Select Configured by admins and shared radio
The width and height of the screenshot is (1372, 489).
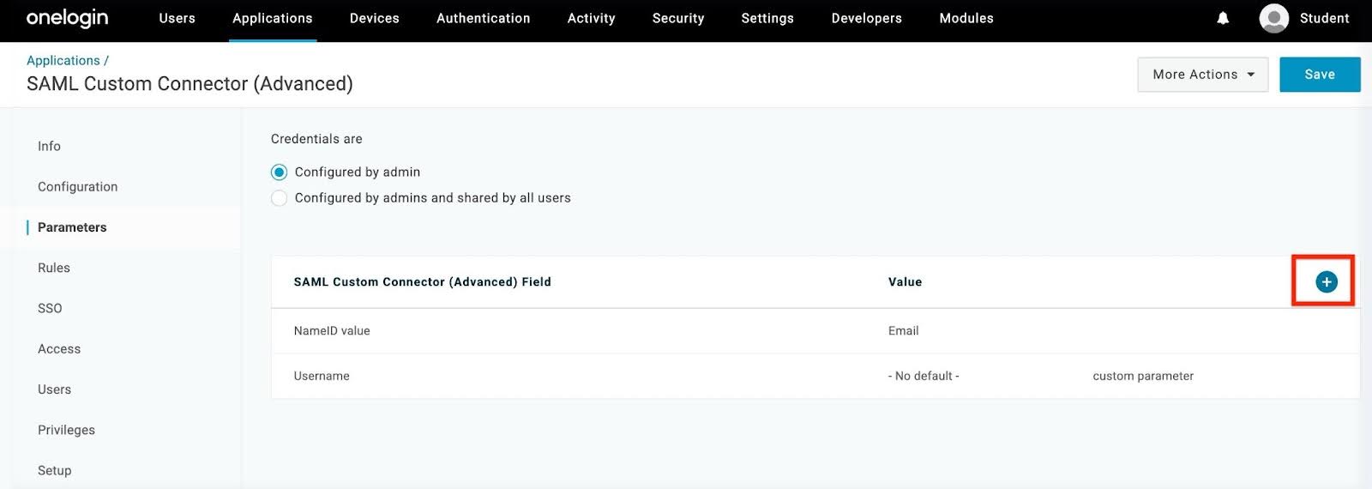(279, 198)
